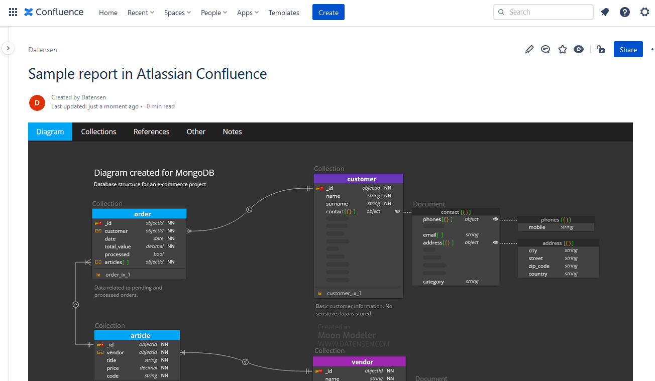Select the vendor collection header

pyautogui.click(x=359, y=361)
